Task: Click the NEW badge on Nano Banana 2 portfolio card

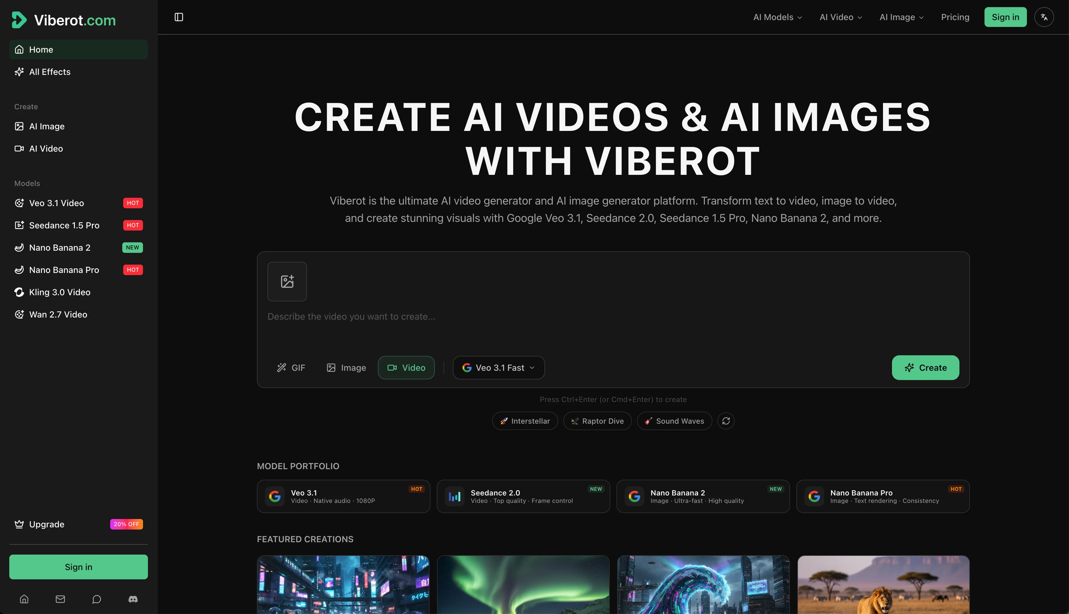Action: point(776,489)
